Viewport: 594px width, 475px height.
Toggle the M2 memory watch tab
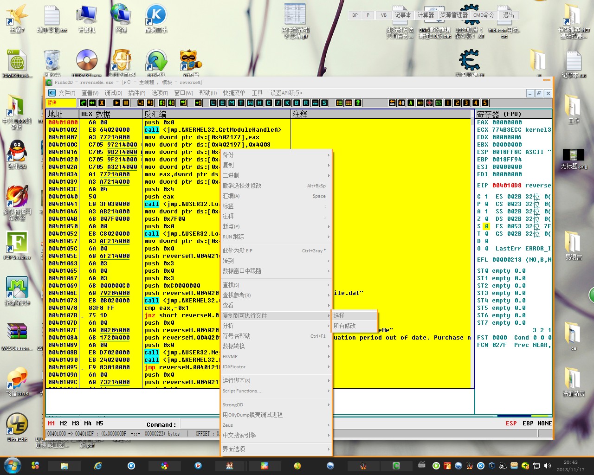point(64,424)
